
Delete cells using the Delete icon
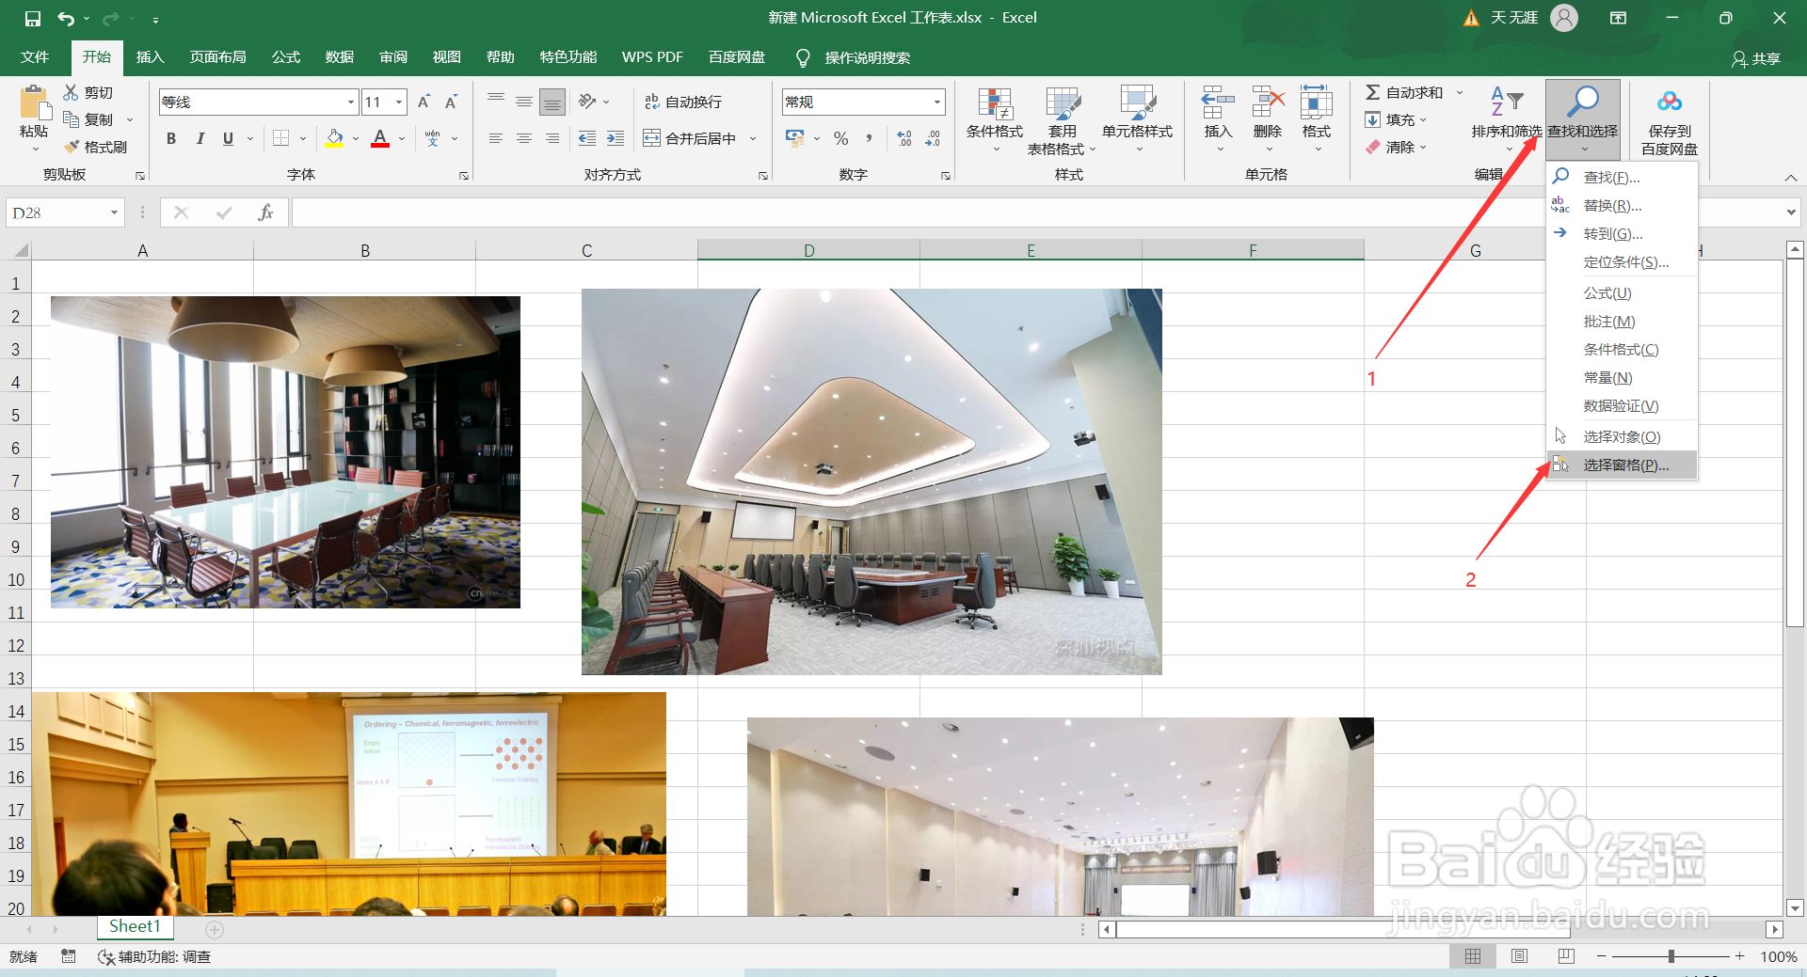coord(1268,102)
